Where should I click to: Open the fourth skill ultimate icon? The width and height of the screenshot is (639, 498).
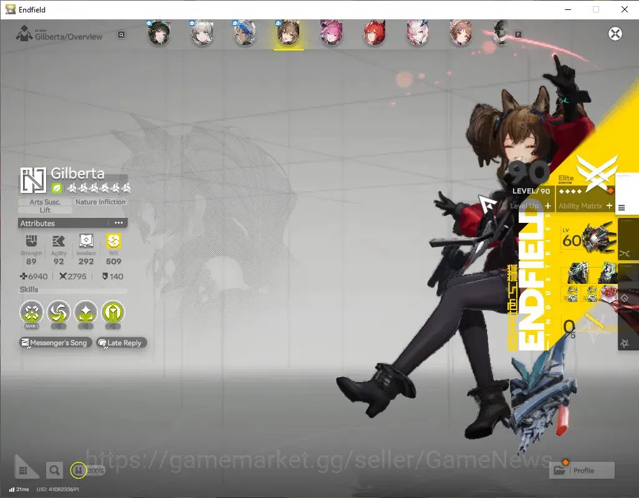point(113,312)
